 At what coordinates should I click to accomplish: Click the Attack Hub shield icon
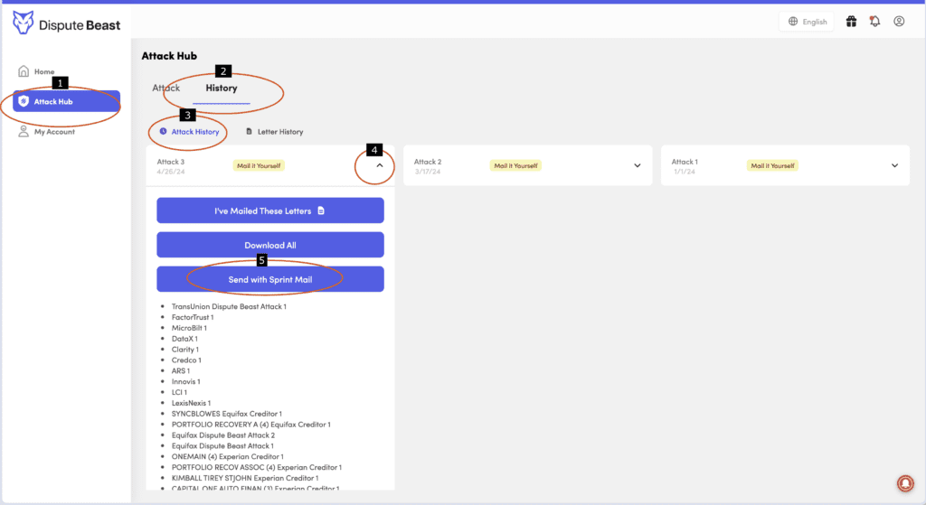point(24,101)
